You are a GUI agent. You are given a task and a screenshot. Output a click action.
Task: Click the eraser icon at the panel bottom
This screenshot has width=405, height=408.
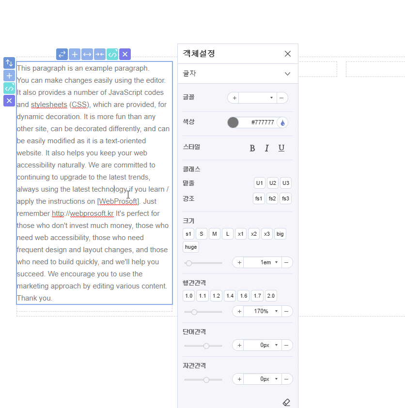(286, 402)
